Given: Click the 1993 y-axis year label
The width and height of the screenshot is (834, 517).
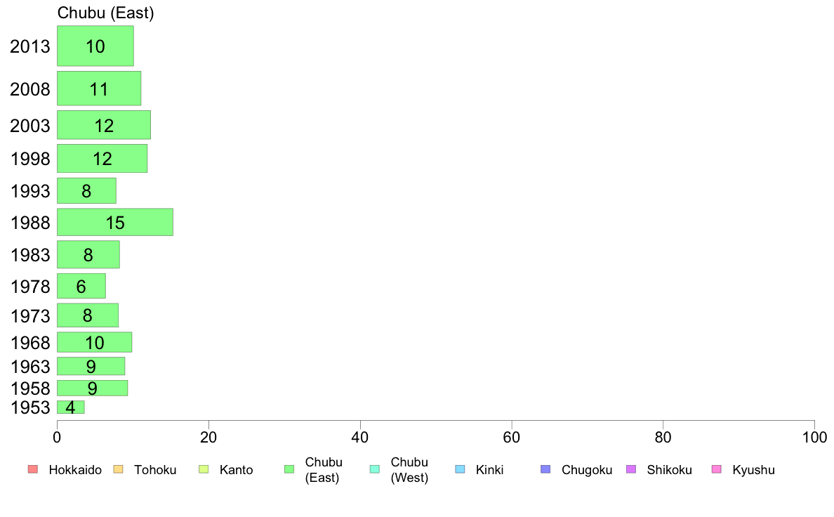Looking at the screenshot, I should [30, 191].
